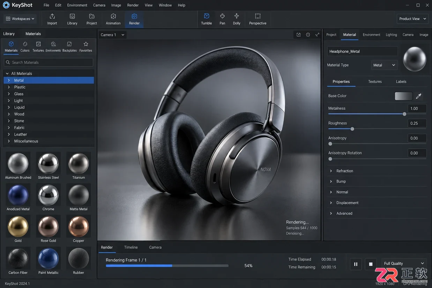This screenshot has width=432, height=288.
Task: Open the Material Type dropdown
Action: (x=384, y=65)
